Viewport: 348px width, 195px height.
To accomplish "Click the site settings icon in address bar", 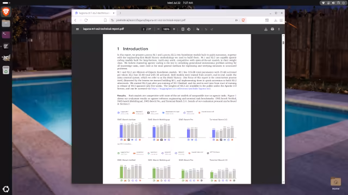I will click(x=113, y=20).
